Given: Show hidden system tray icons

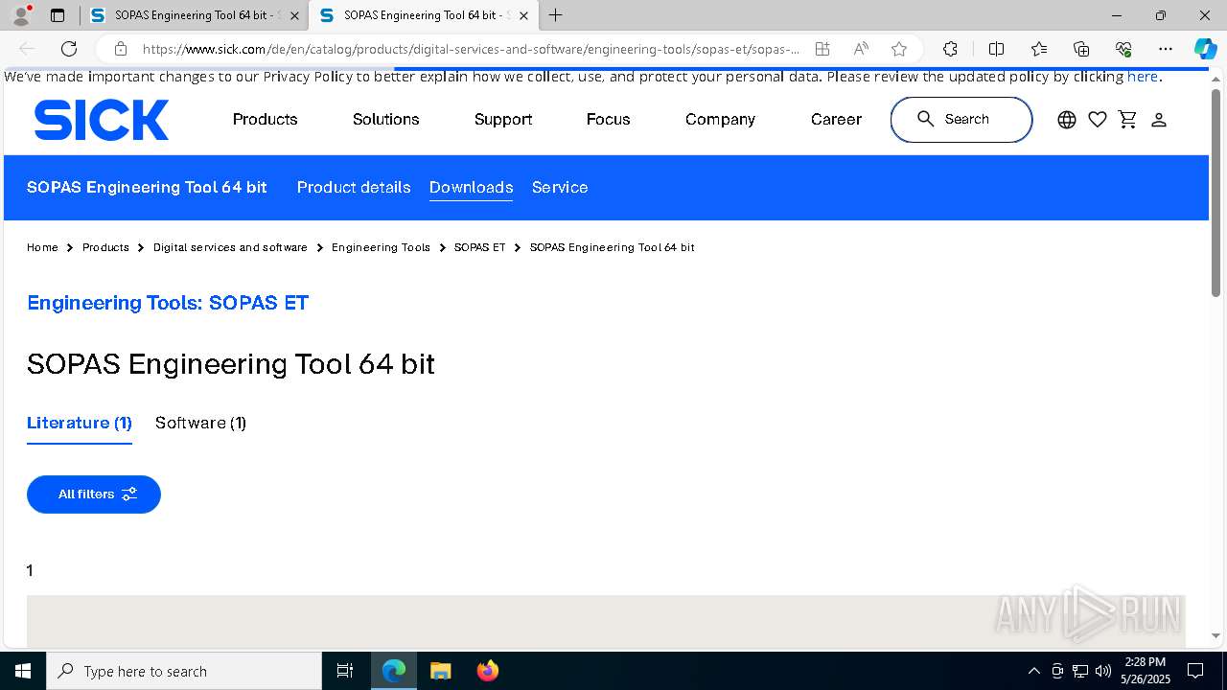Looking at the screenshot, I should point(1033,671).
